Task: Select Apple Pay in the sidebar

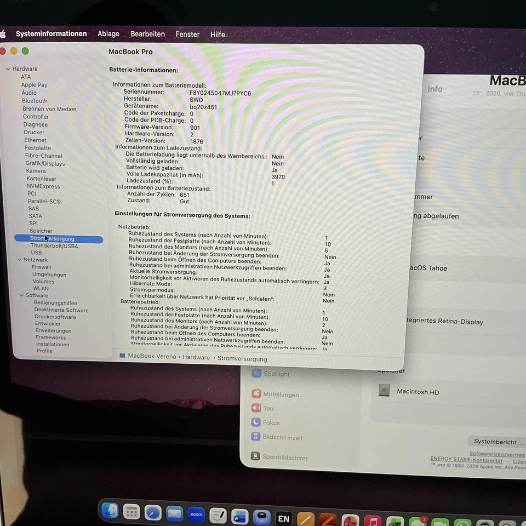Action: [34, 85]
